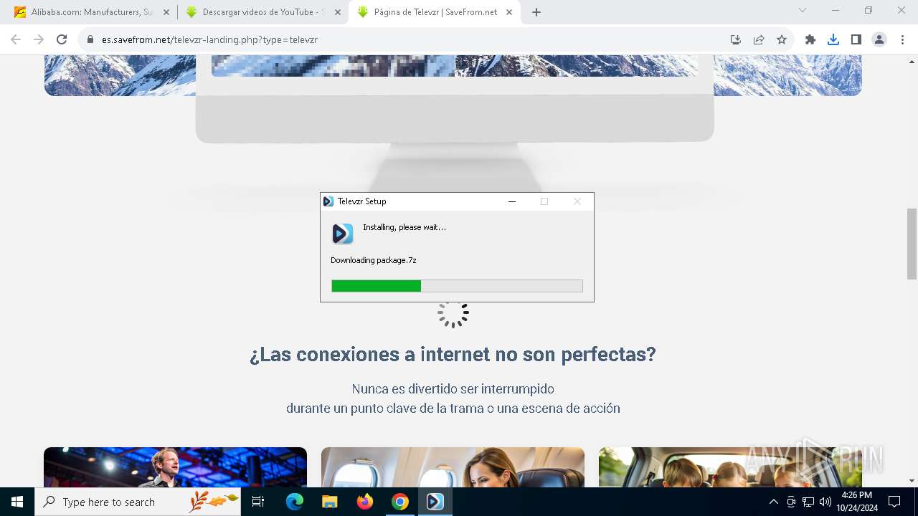Close the Alibaba.com tab
The width and height of the screenshot is (918, 516).
(x=166, y=12)
